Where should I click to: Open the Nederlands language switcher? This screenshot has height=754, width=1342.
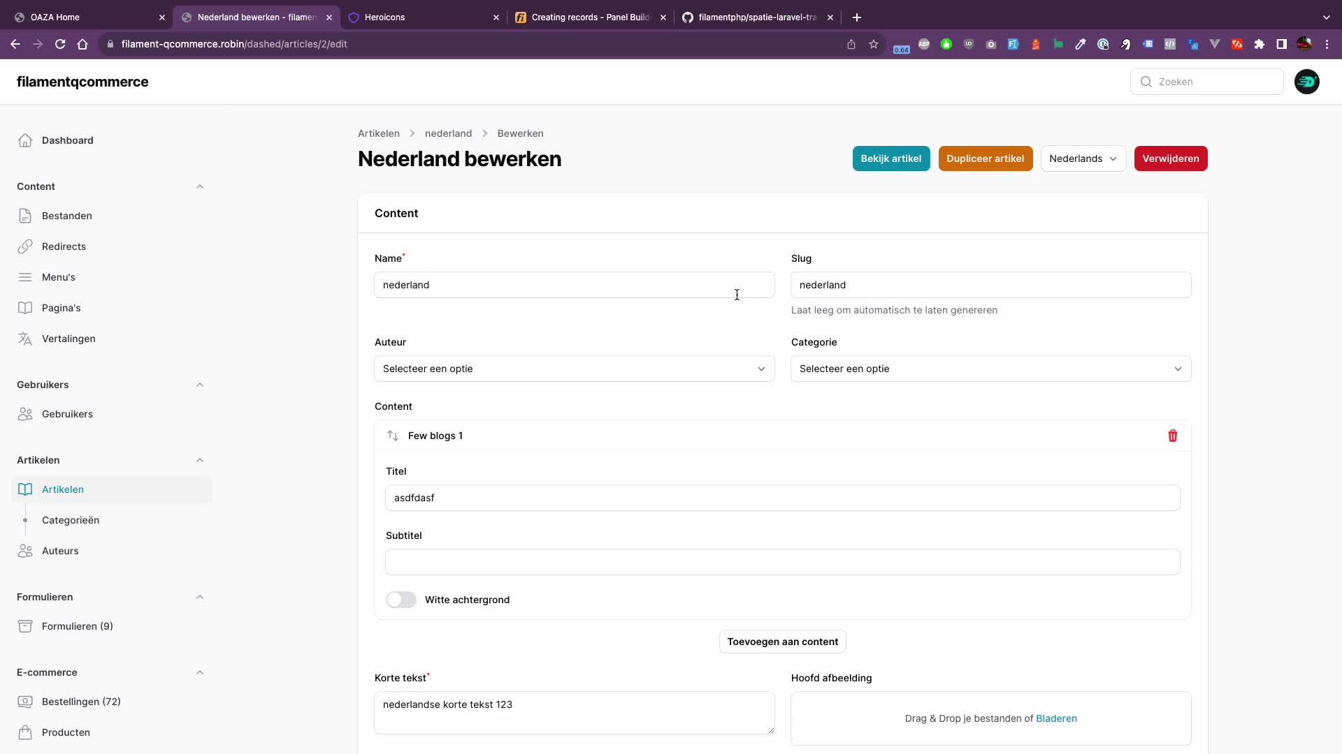[x=1083, y=158]
